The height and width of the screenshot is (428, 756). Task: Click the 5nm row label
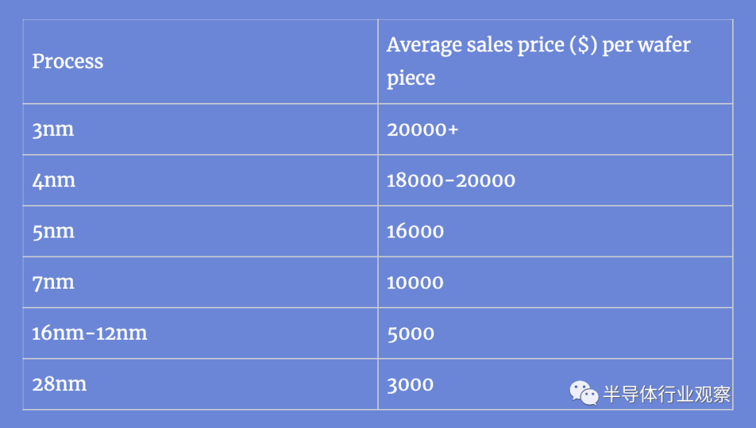[x=53, y=232]
